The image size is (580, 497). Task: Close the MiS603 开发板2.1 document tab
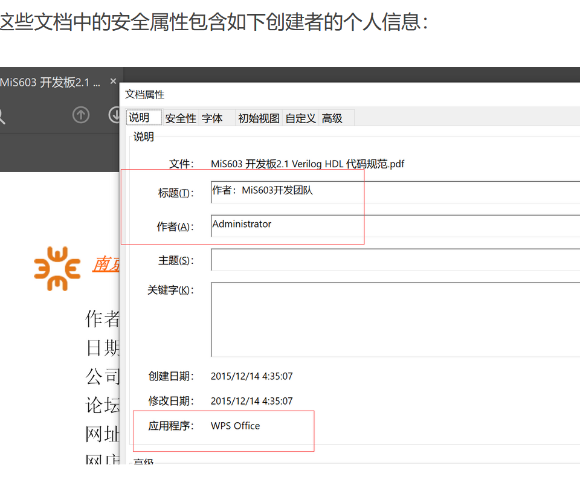click(x=113, y=81)
